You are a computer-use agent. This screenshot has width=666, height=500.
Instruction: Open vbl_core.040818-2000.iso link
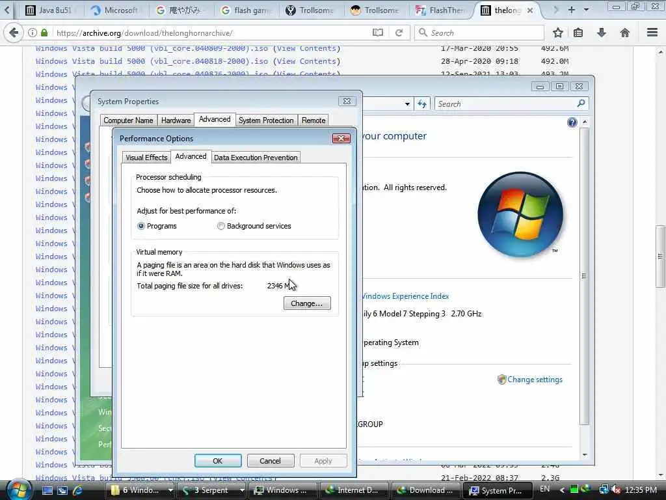[152, 61]
